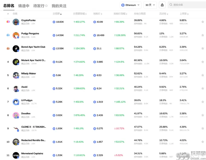This screenshot has width=206, height=160.
Task: Click the Ethereum coin icon in chain selector
Action: click(x=123, y=5)
